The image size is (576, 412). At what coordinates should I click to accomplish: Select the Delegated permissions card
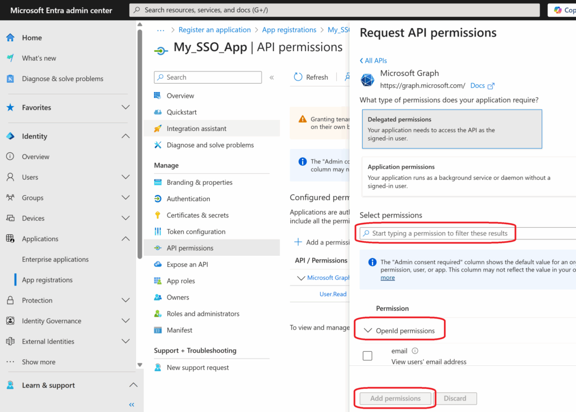coord(452,129)
